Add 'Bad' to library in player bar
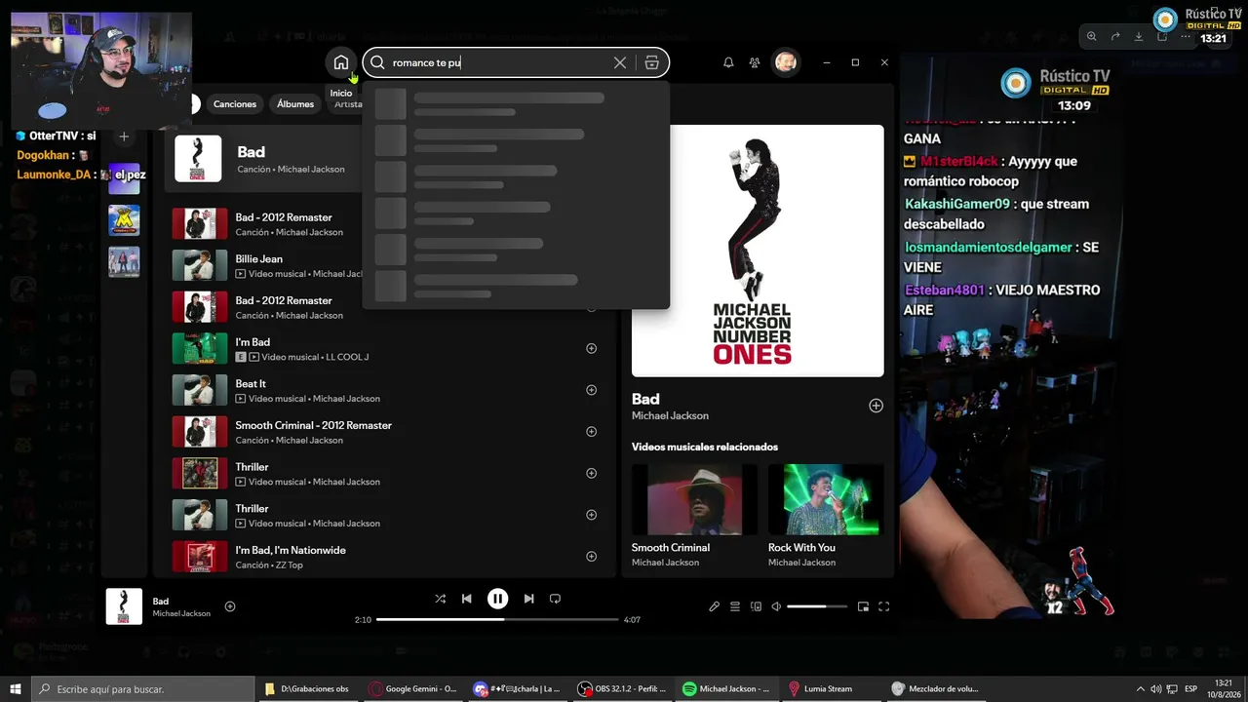Viewport: 1248px width, 702px height. (x=230, y=606)
